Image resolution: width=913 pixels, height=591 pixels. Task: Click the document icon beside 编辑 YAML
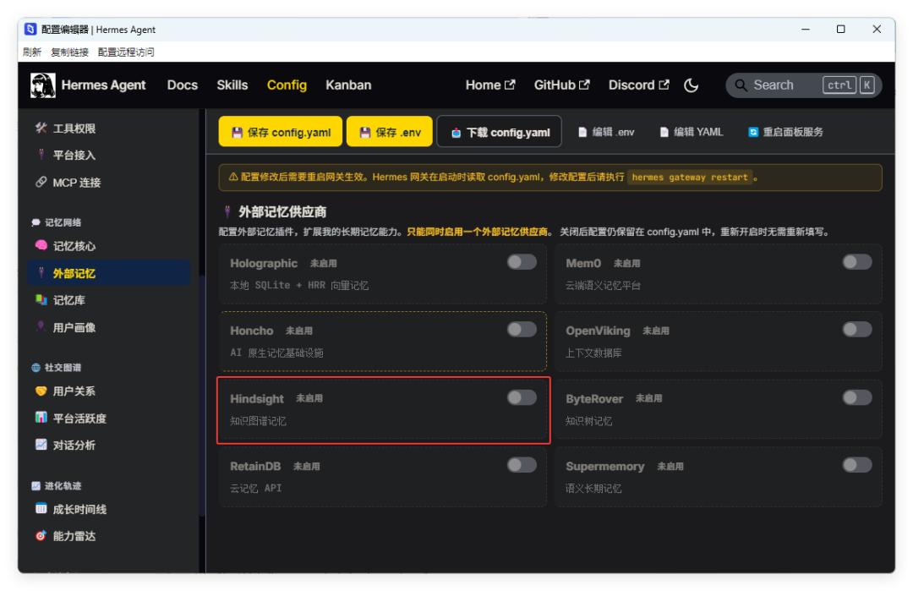(664, 132)
